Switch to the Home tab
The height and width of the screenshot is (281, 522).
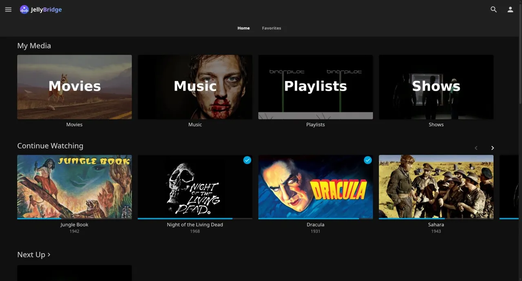(243, 28)
